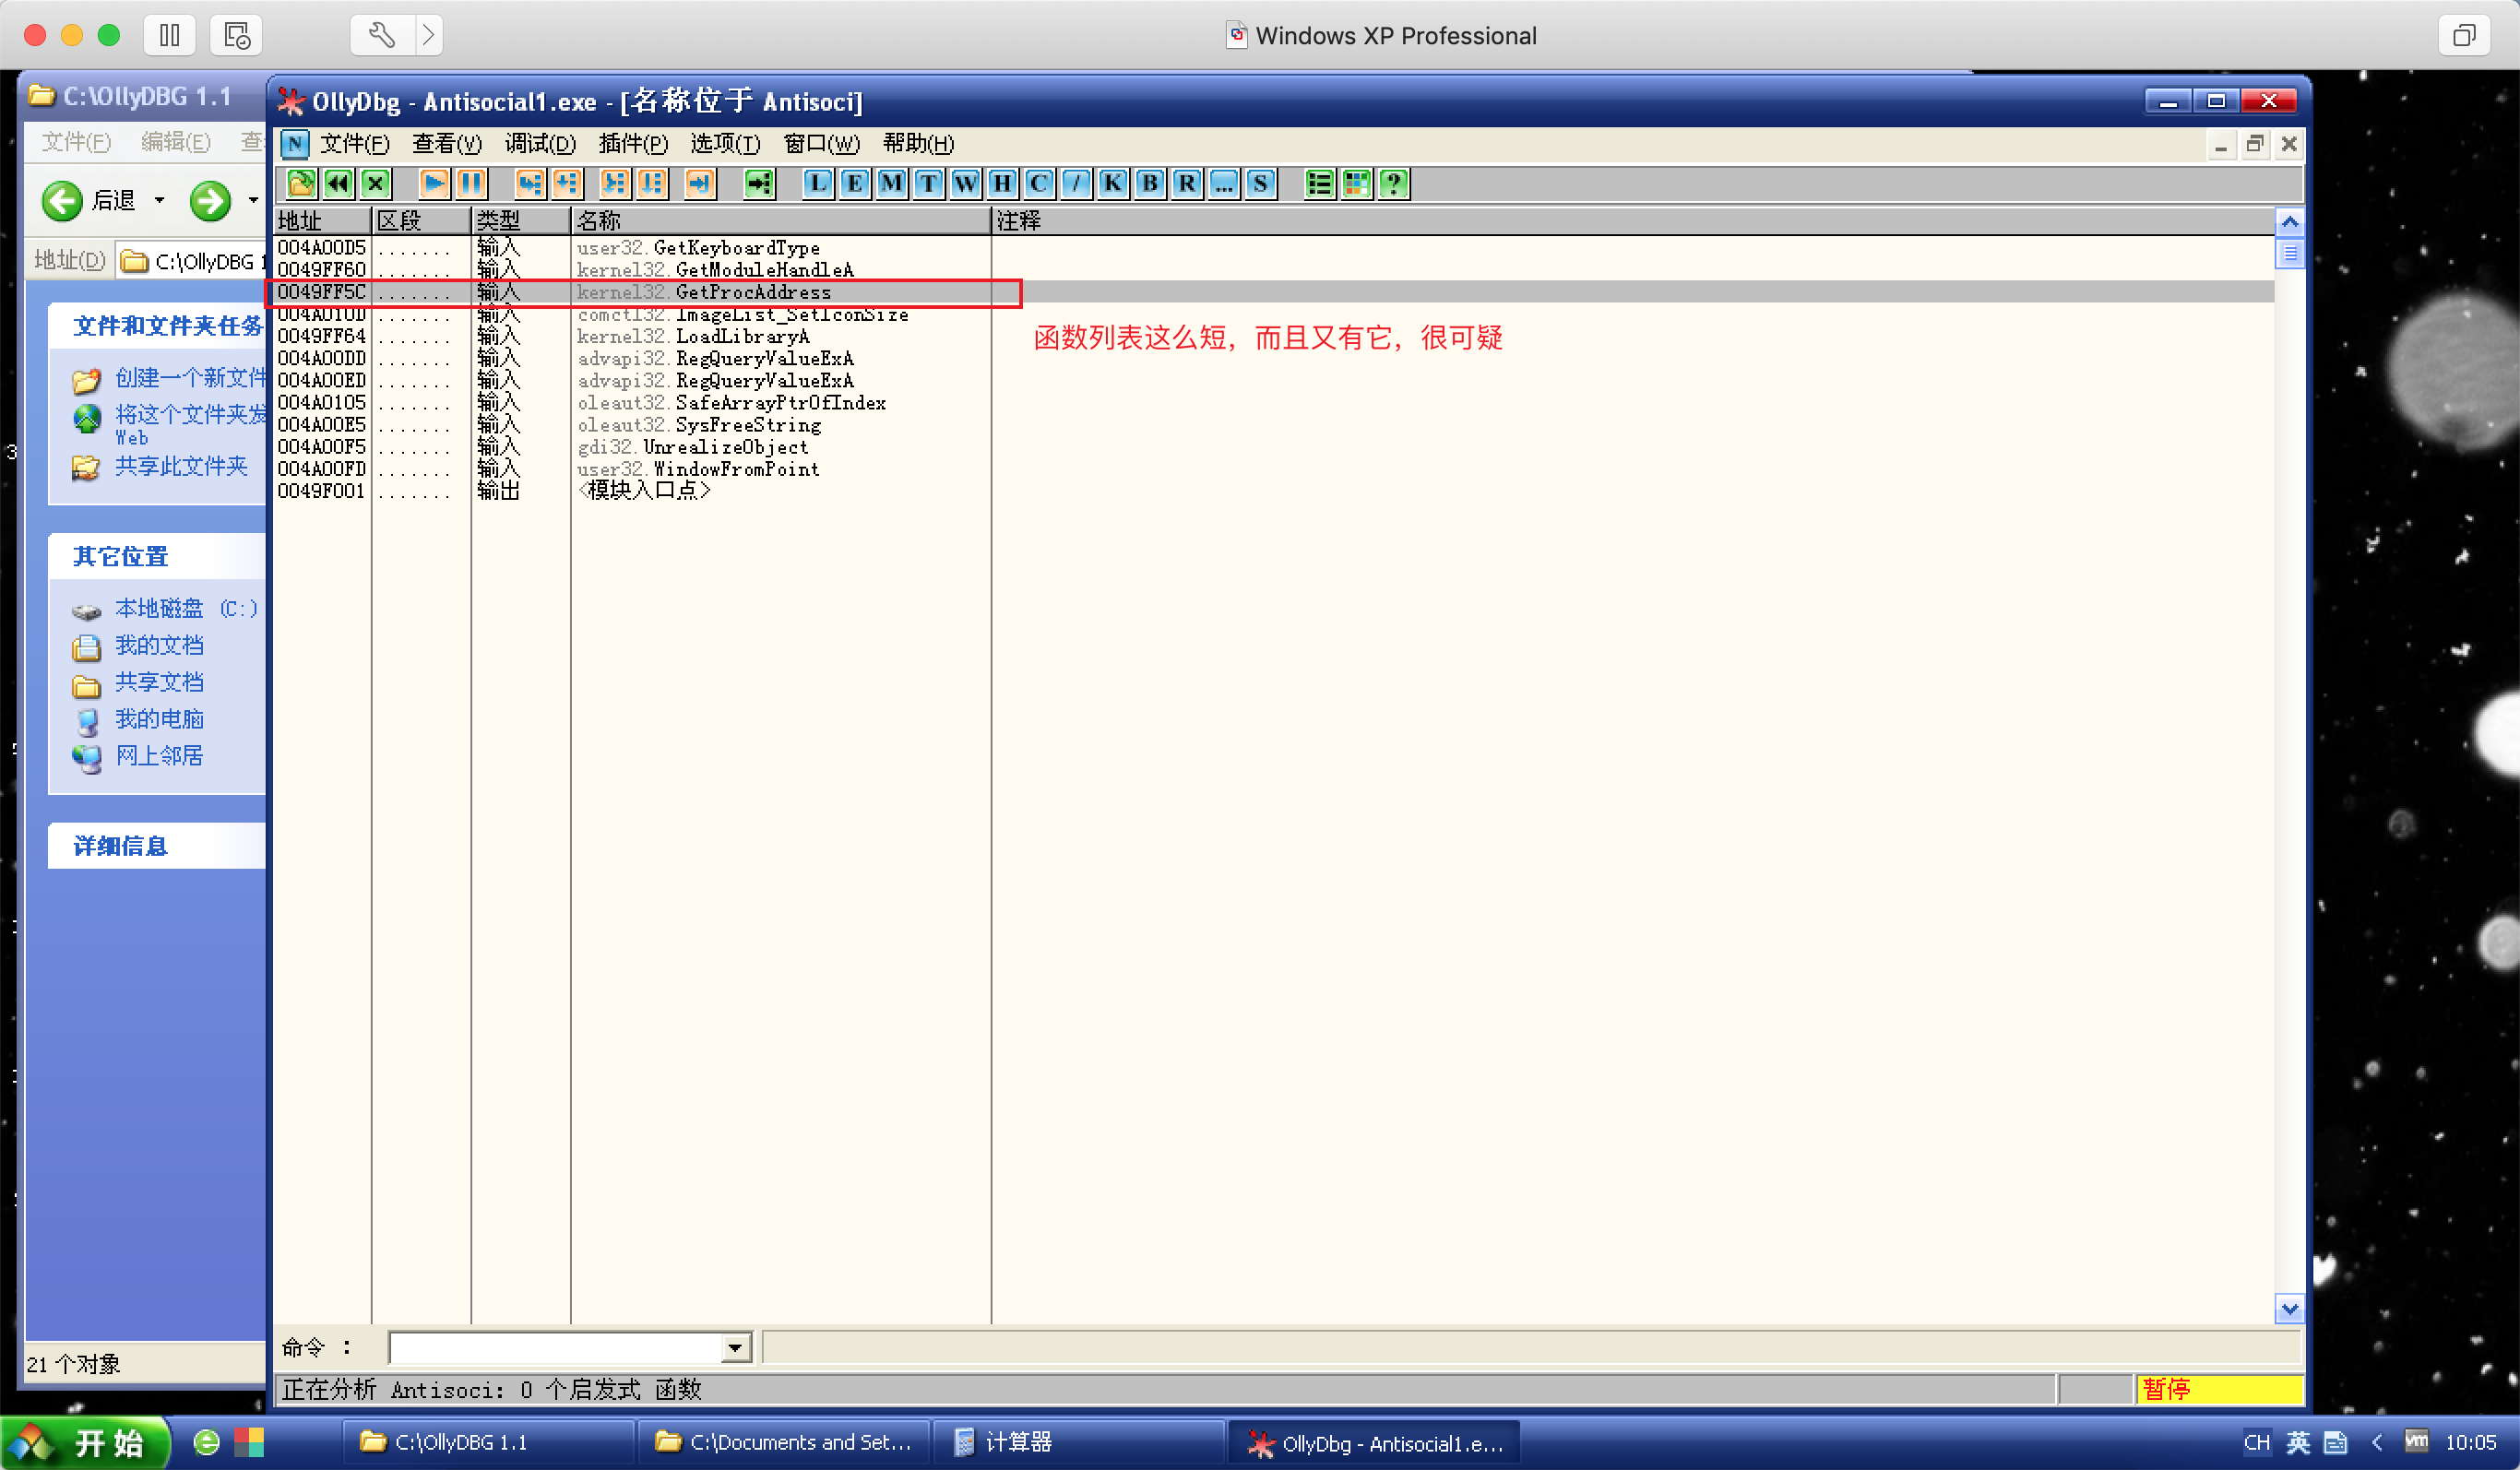
Task: Restart the program with rewind icon
Action: (338, 183)
